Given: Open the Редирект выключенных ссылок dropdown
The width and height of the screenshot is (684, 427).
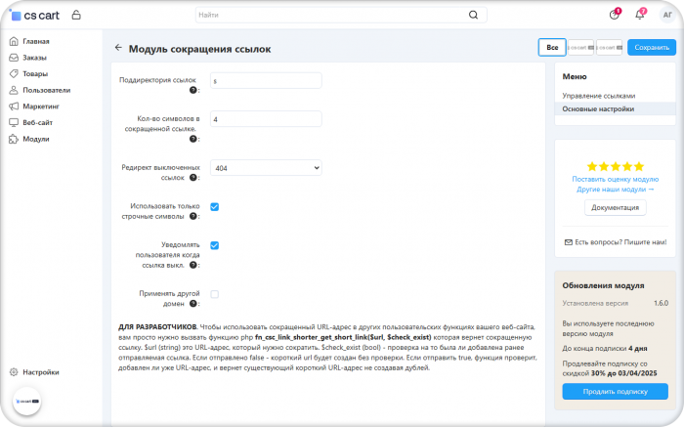Looking at the screenshot, I should pos(266,168).
